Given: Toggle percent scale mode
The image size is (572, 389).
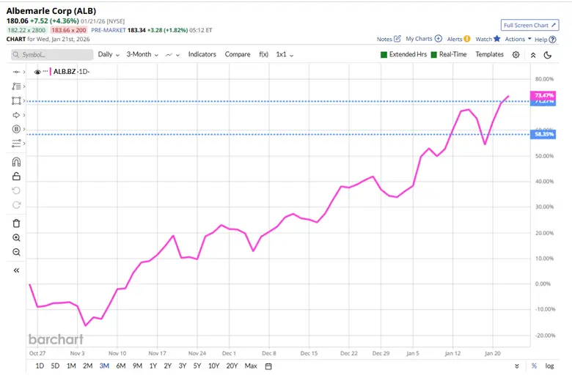Looking at the screenshot, I should 534,366.
